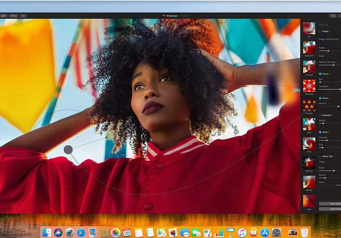Screen dimensions: 341x238
Task: Open the 100% zoom level dropdown
Action: tap(14, 16)
